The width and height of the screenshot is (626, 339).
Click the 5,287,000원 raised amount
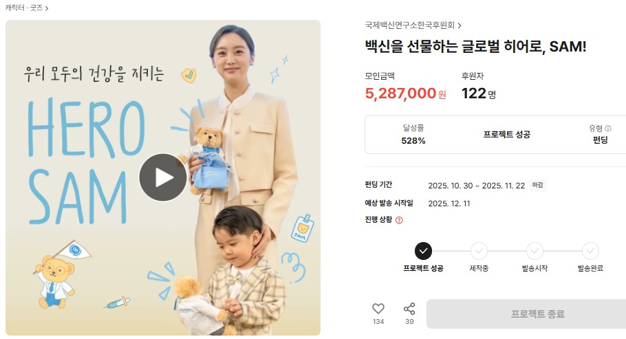pyautogui.click(x=406, y=94)
